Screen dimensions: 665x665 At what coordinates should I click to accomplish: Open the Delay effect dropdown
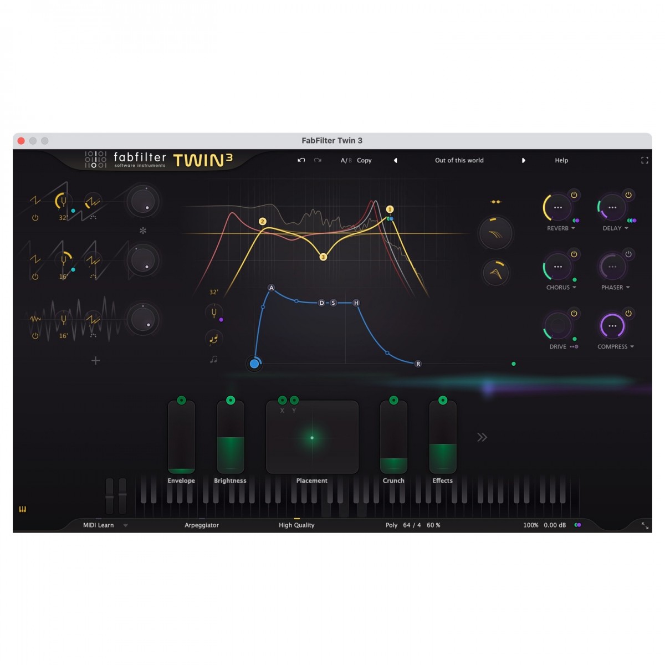626,228
